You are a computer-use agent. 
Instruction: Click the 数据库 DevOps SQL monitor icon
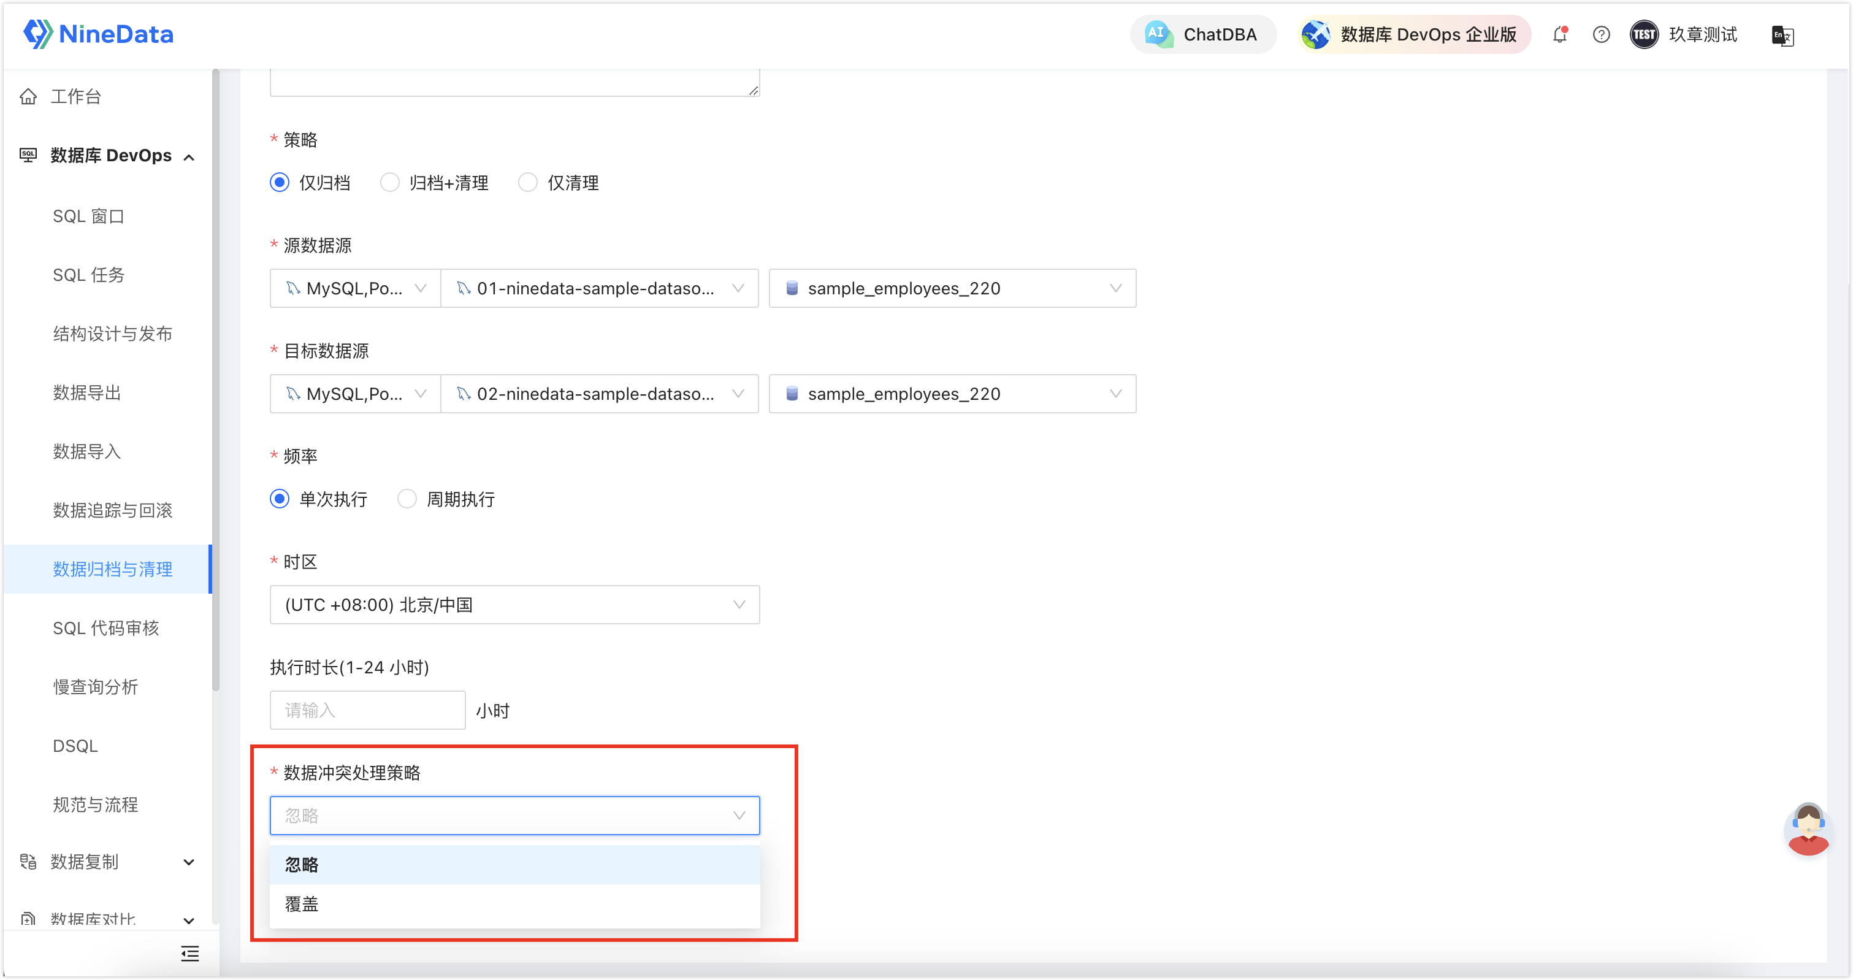point(28,155)
